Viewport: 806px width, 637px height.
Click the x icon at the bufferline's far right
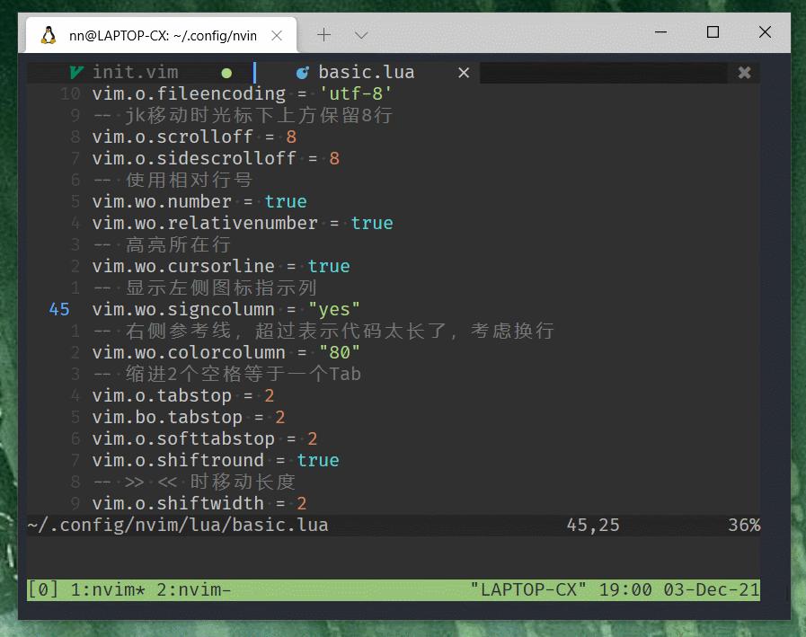[x=744, y=72]
